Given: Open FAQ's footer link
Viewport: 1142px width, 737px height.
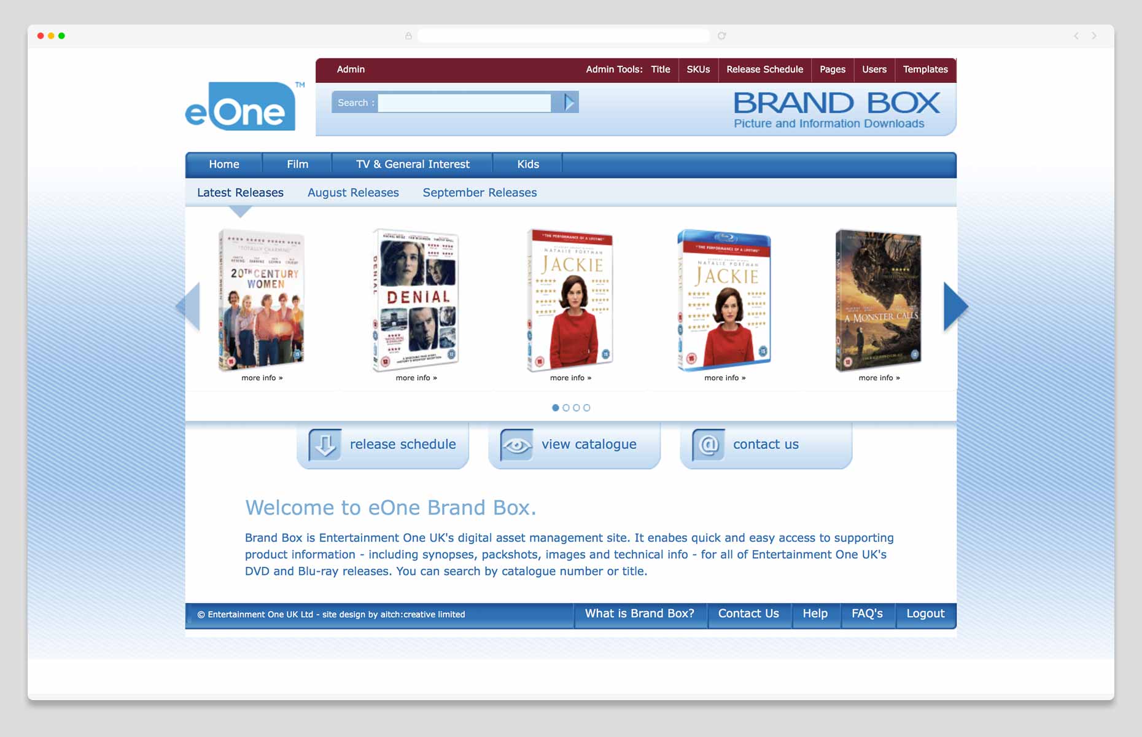Looking at the screenshot, I should [867, 614].
